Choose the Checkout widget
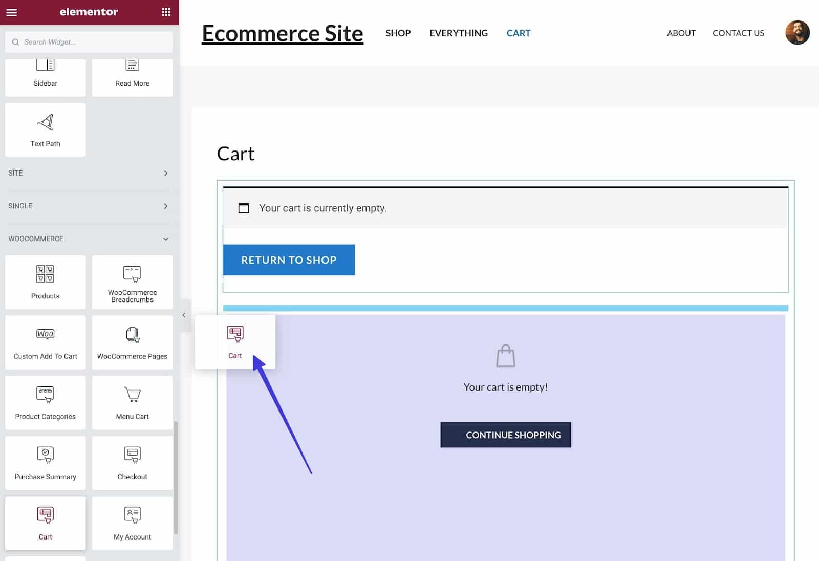 pos(132,463)
